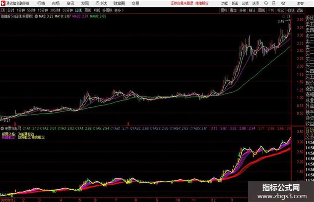The width and height of the screenshot is (314, 202).
Task: Select the 月线 monthly period tab
Action: click(97, 10)
